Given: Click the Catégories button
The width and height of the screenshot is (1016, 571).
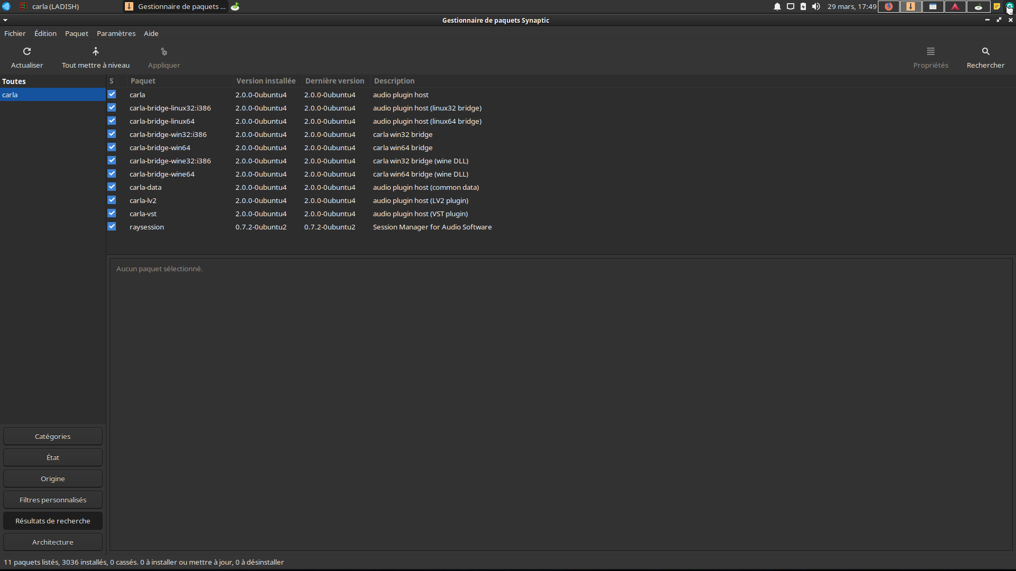Looking at the screenshot, I should 52,436.
